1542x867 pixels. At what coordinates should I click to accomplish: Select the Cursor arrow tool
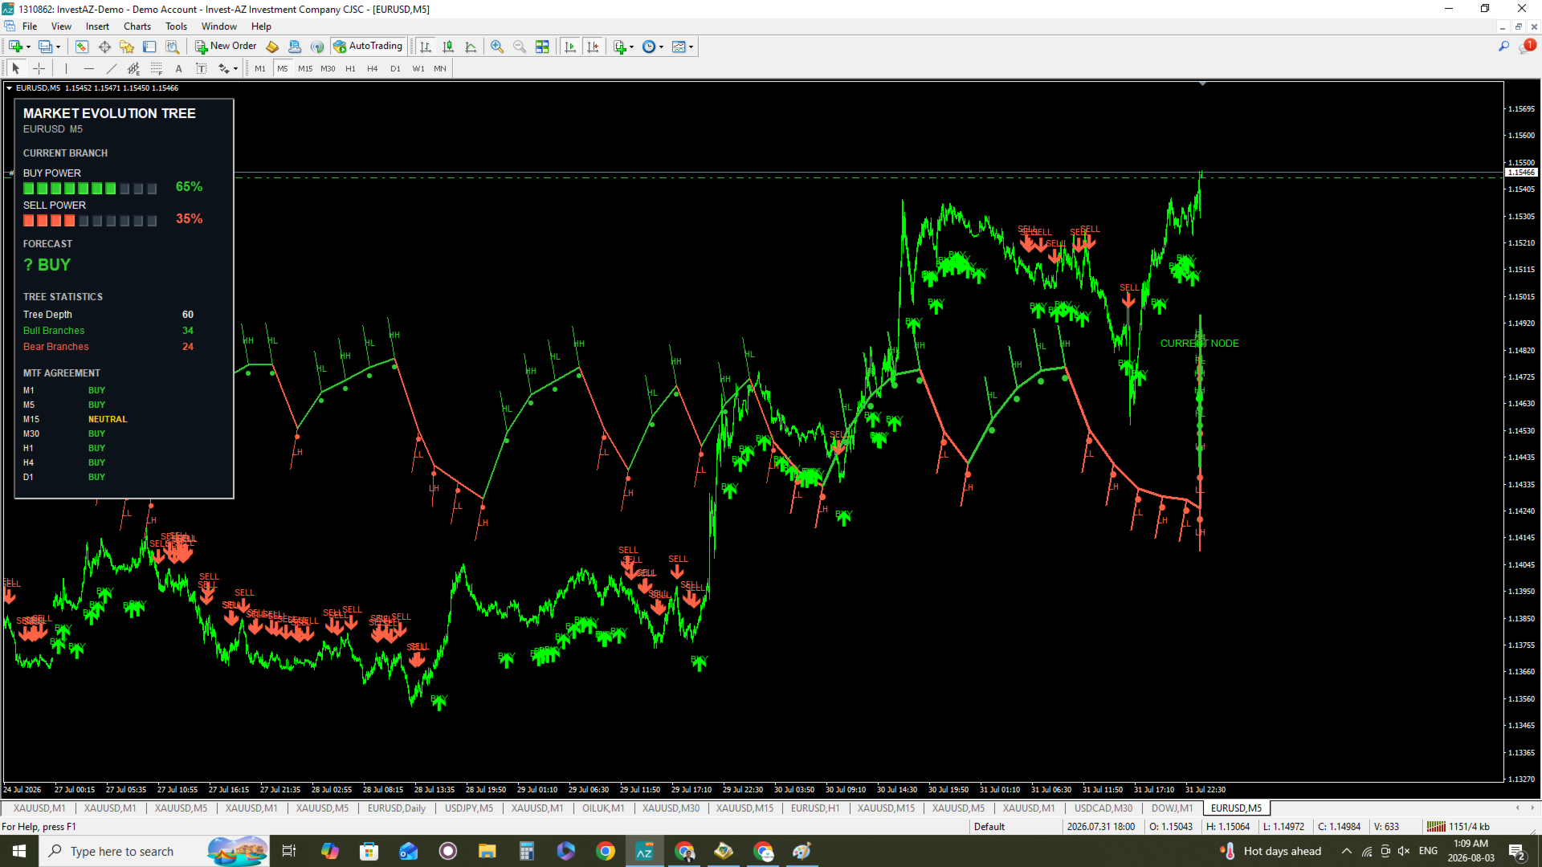click(15, 68)
